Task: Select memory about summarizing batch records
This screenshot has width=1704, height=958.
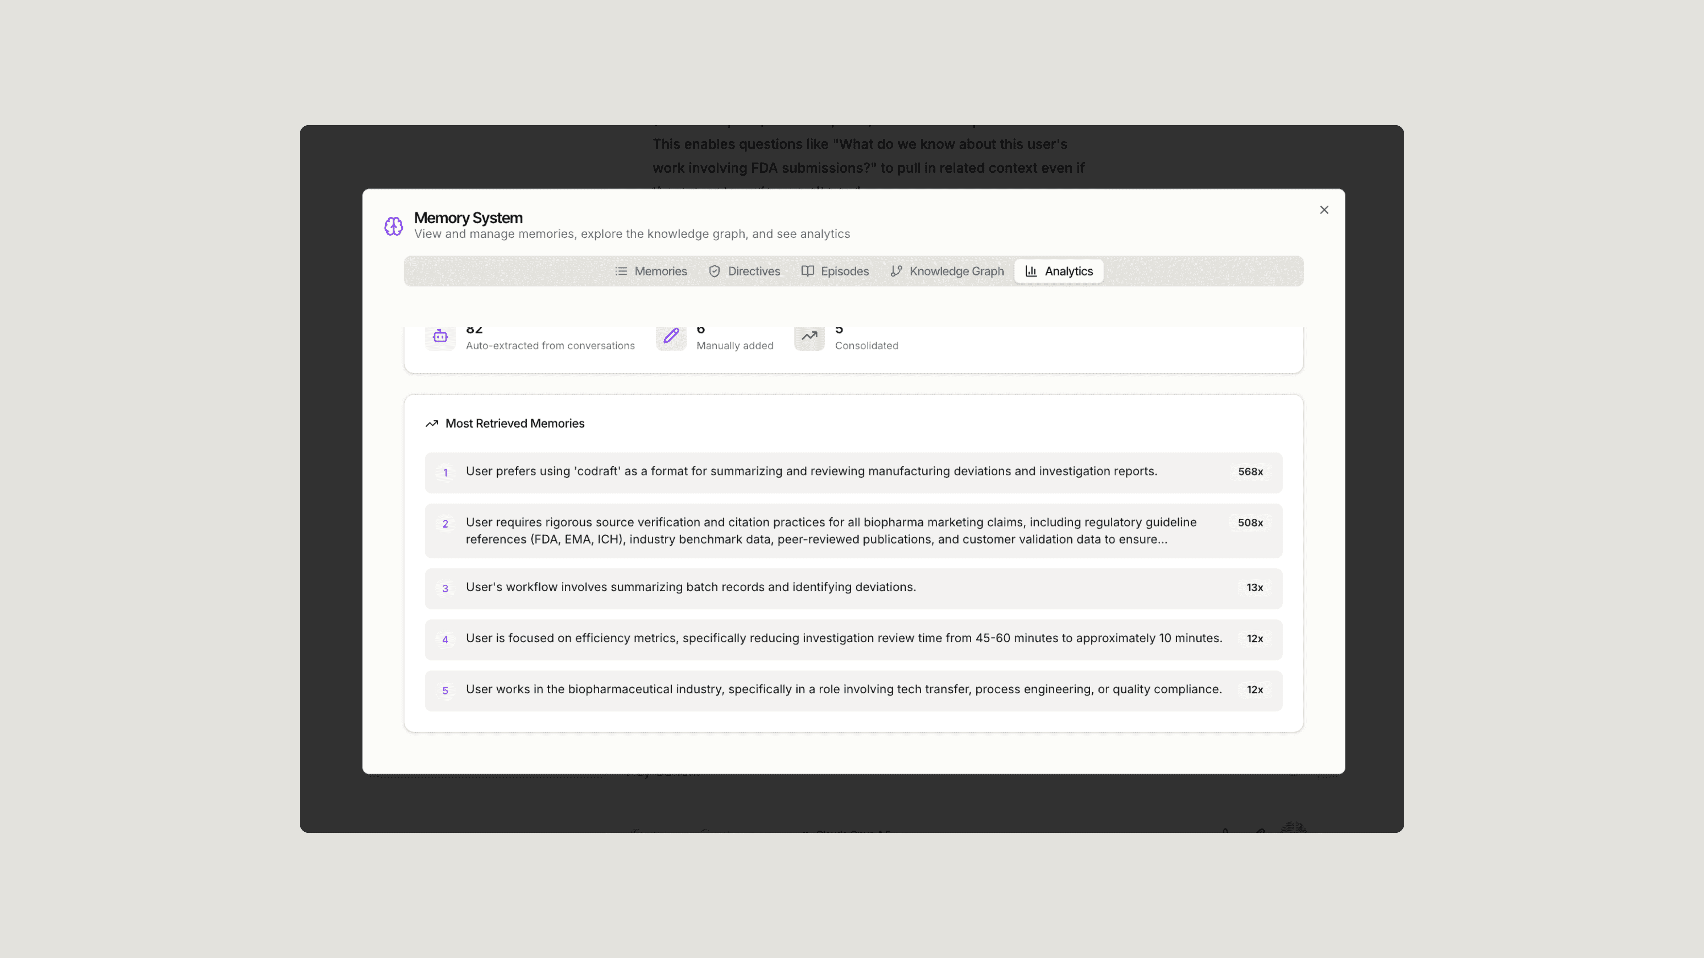Action: (x=690, y=587)
